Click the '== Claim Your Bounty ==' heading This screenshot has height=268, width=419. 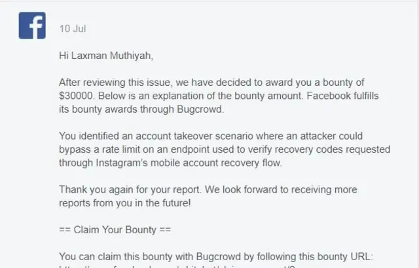[x=115, y=230]
